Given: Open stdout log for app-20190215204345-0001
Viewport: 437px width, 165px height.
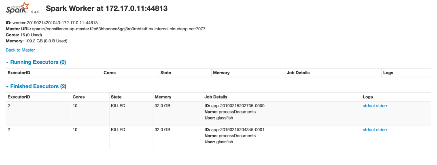Looking at the screenshot, I should coord(369,130).
